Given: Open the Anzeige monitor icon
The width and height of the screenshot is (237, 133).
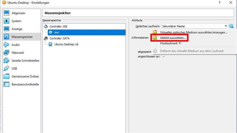Looking at the screenshot, I should pos(7,29).
